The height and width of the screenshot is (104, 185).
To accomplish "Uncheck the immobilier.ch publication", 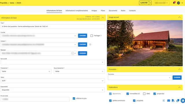I will (128, 94).
